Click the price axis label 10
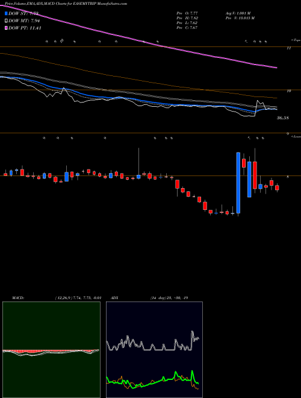Image resolution: width=301 pixels, height=398 pixels. point(288,91)
